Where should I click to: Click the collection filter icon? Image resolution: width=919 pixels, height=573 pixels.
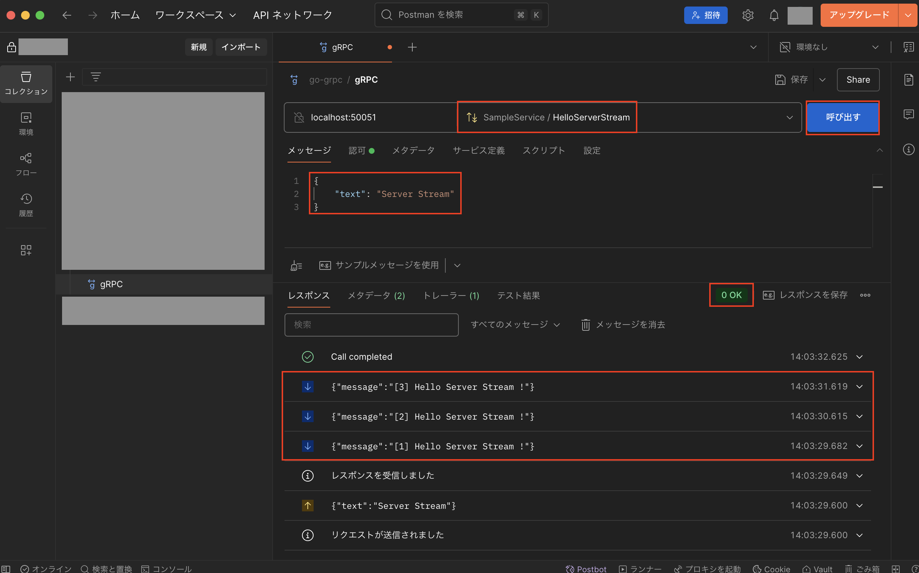pos(95,77)
